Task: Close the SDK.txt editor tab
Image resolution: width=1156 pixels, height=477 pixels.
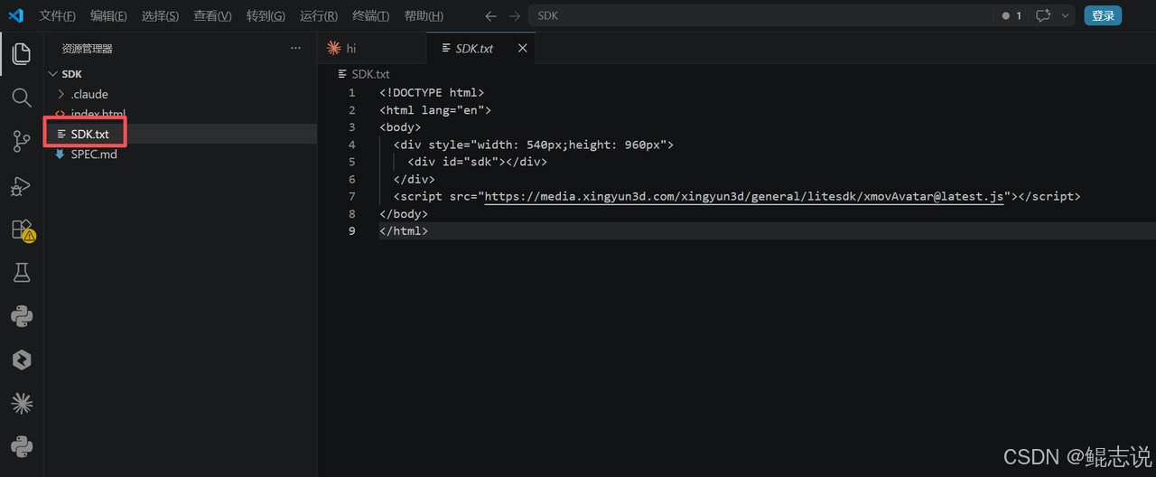Action: 522,48
